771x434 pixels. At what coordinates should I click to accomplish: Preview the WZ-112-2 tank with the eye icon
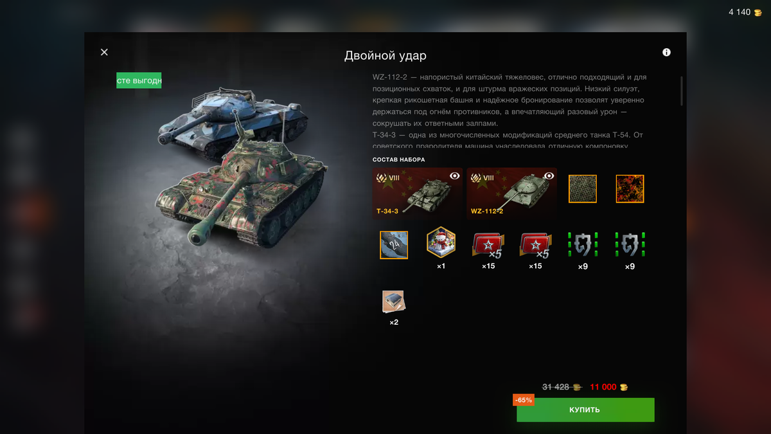pyautogui.click(x=549, y=176)
